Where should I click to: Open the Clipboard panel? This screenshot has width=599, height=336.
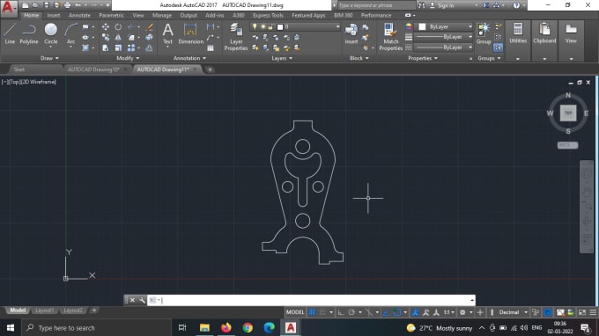click(x=544, y=33)
